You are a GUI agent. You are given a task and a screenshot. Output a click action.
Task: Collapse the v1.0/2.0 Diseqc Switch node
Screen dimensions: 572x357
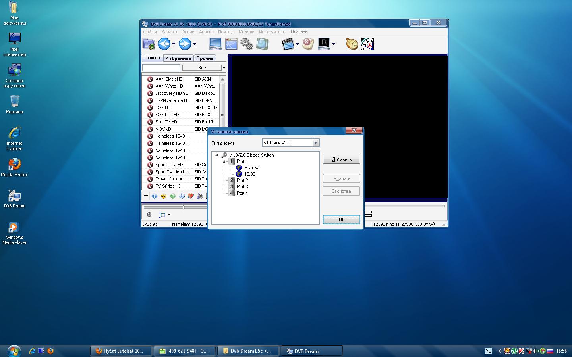point(216,155)
